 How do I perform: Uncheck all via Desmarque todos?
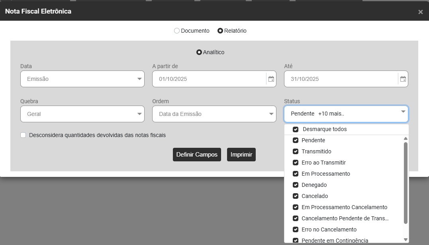(x=296, y=129)
